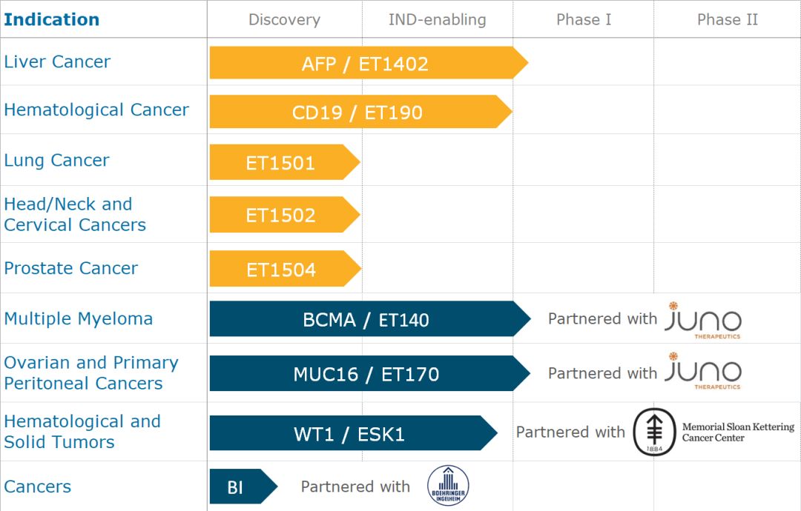The image size is (801, 511).
Task: Click the MUC16 / ET170 blue bar
Action: click(x=366, y=374)
